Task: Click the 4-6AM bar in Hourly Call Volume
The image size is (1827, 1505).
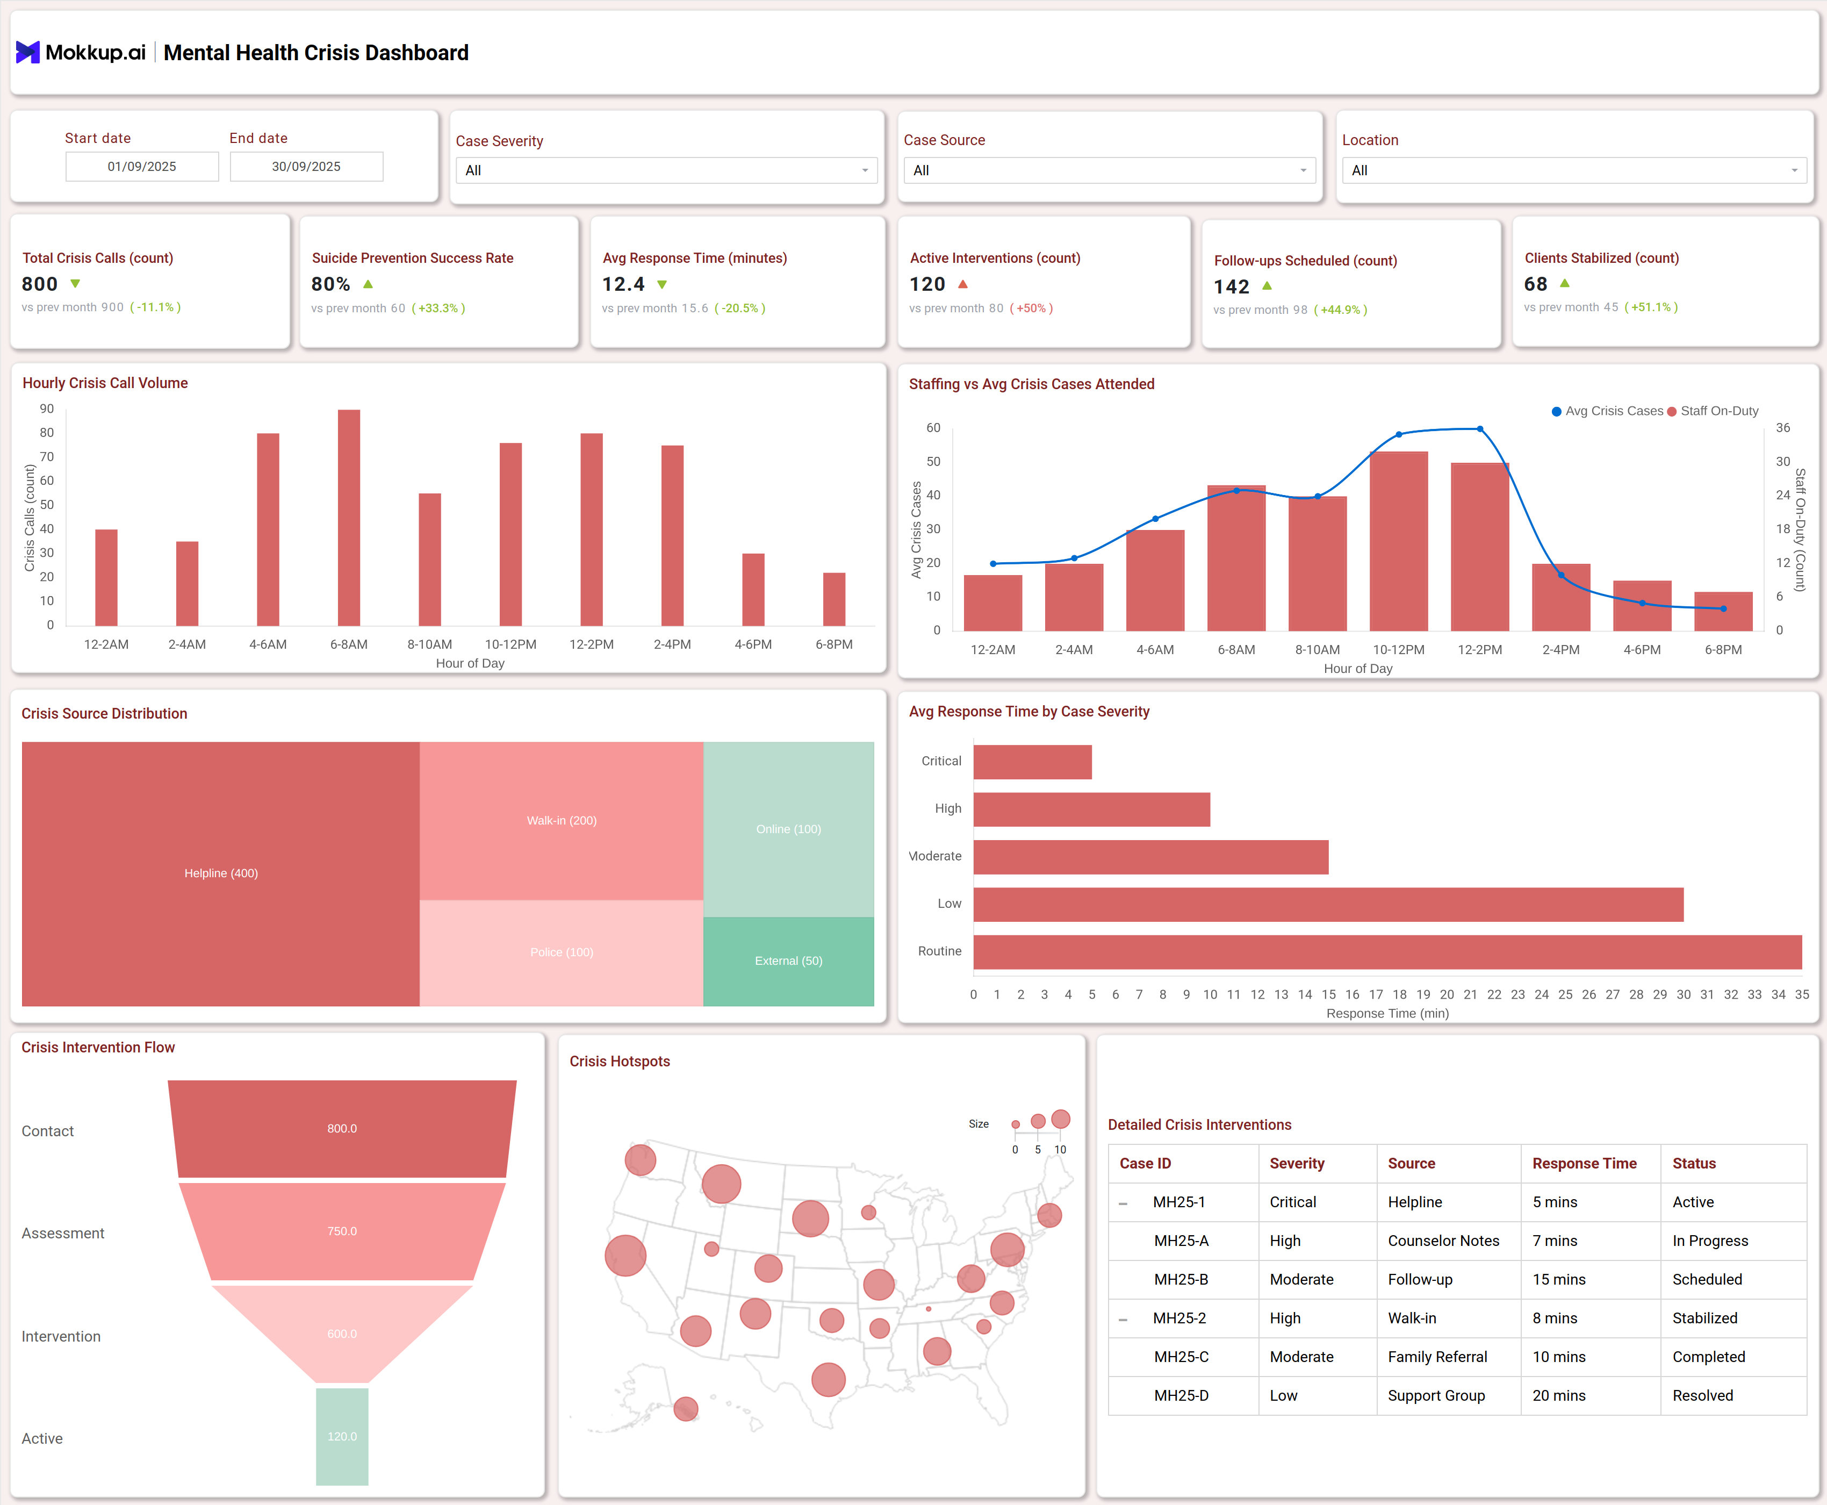Action: (268, 529)
